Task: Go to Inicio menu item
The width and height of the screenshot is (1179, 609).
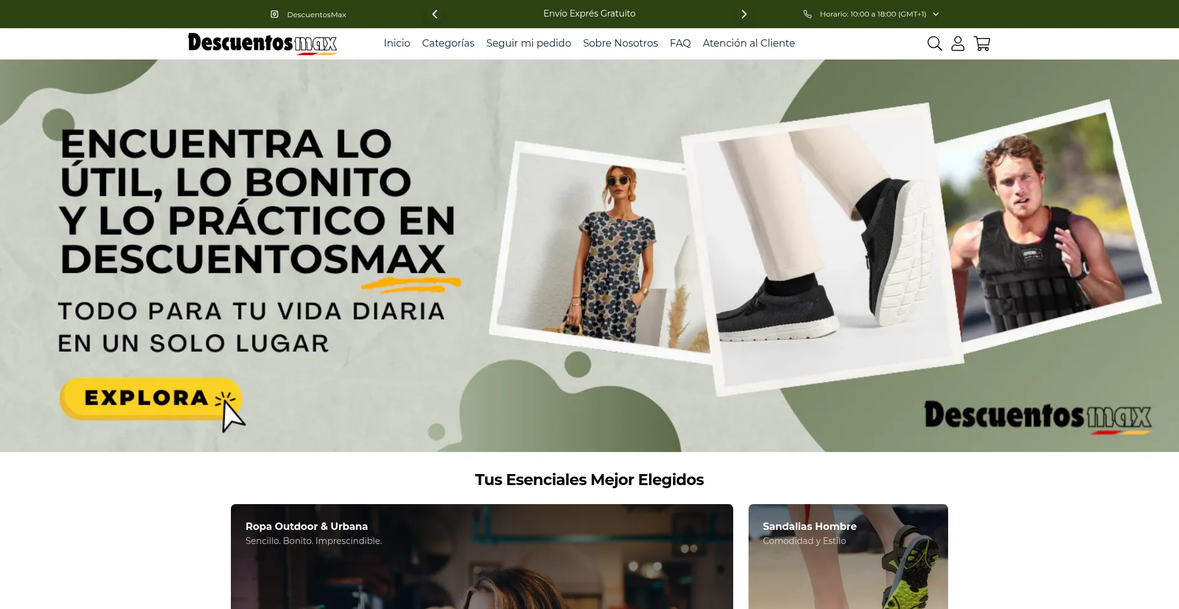Action: pos(397,43)
